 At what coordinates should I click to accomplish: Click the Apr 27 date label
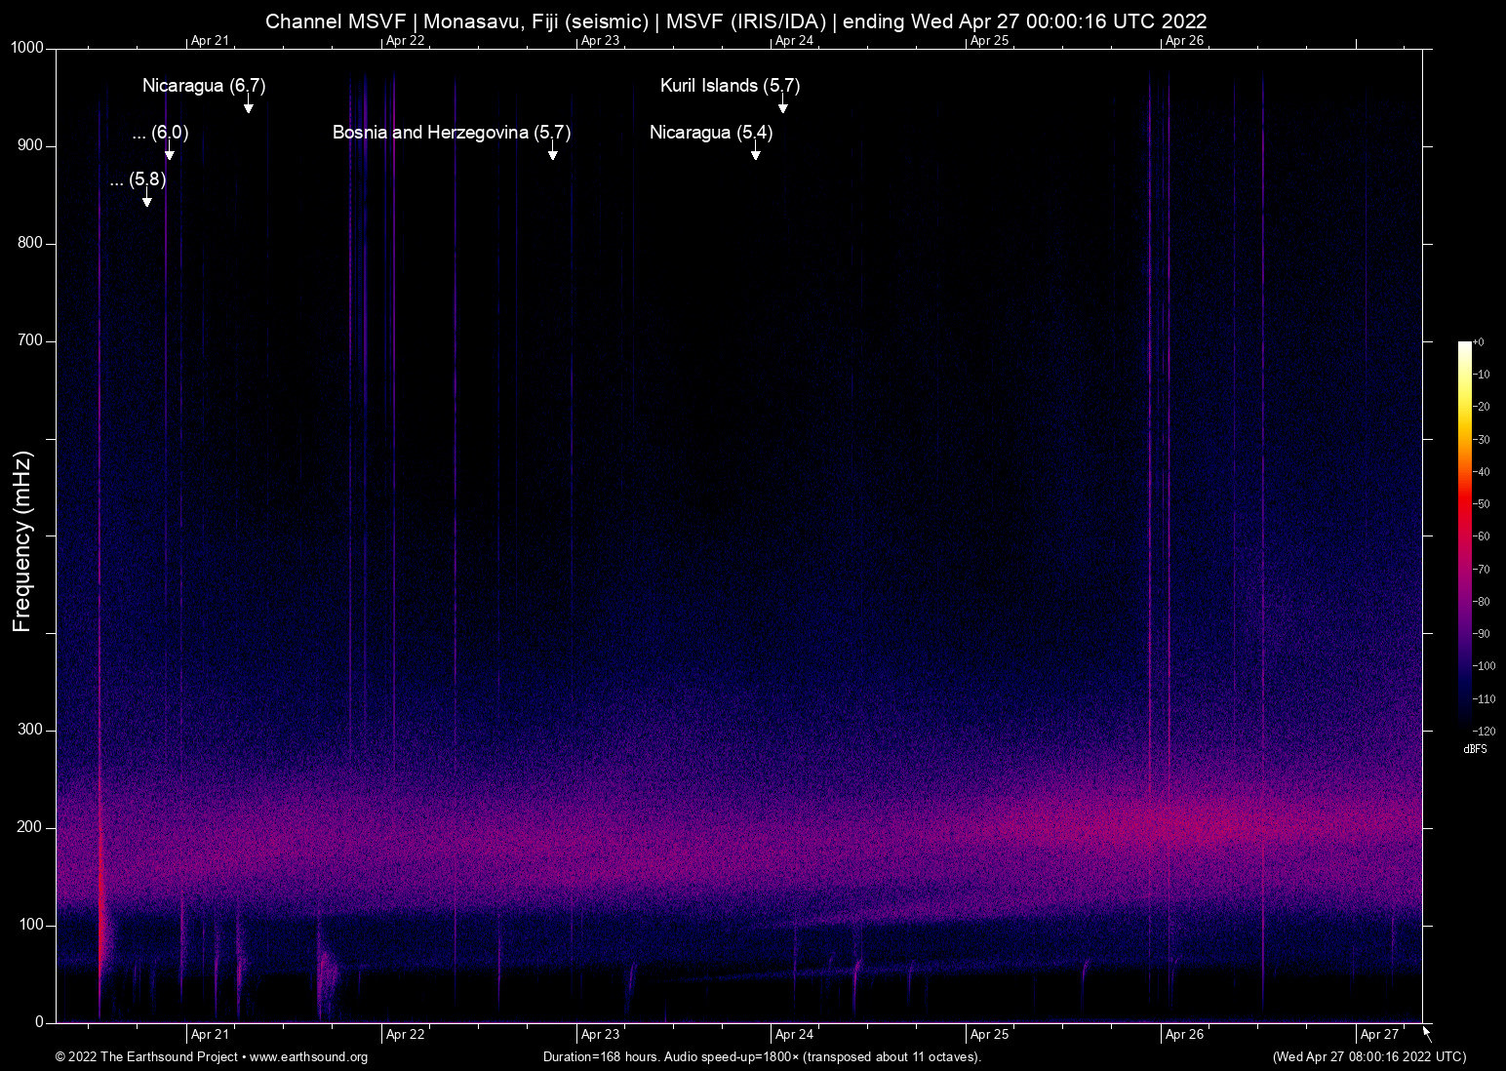tap(1381, 1035)
